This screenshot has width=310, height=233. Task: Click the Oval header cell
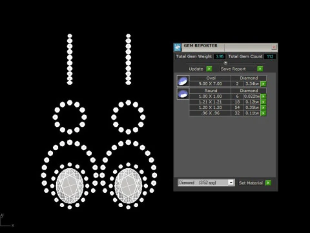pos(211,78)
